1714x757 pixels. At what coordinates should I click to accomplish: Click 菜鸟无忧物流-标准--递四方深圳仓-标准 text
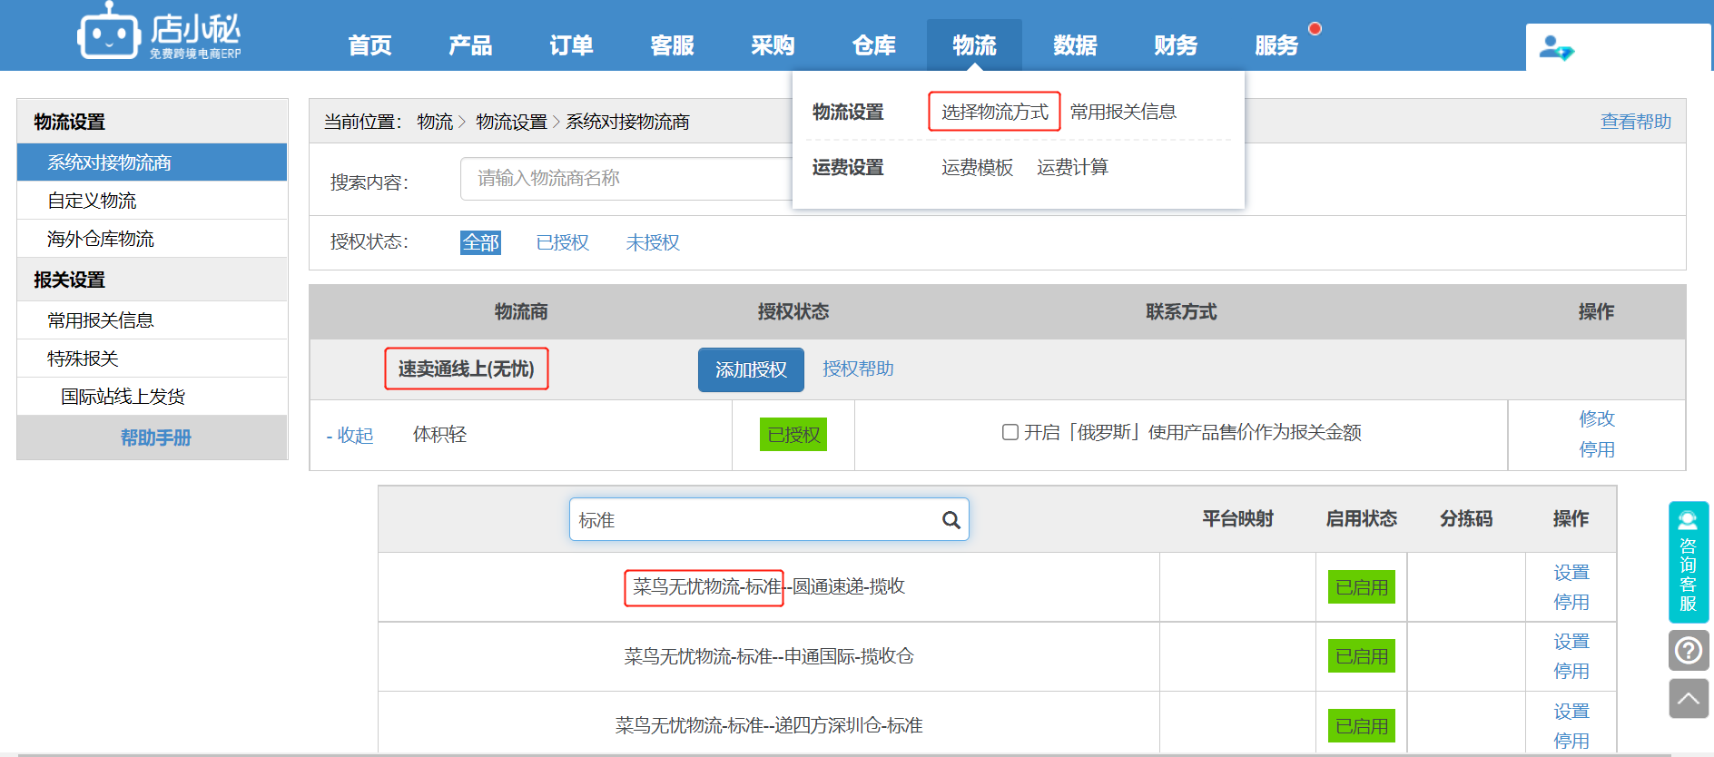[769, 725]
